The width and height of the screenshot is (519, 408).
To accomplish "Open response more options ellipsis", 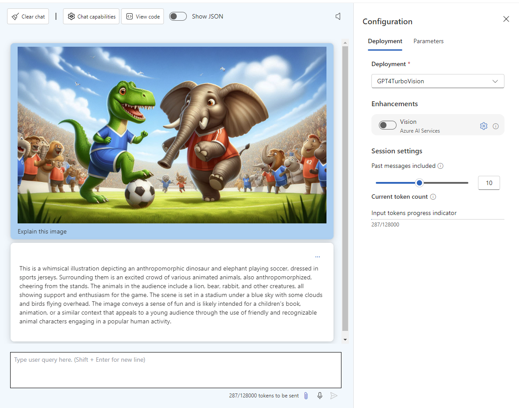I will [x=318, y=256].
